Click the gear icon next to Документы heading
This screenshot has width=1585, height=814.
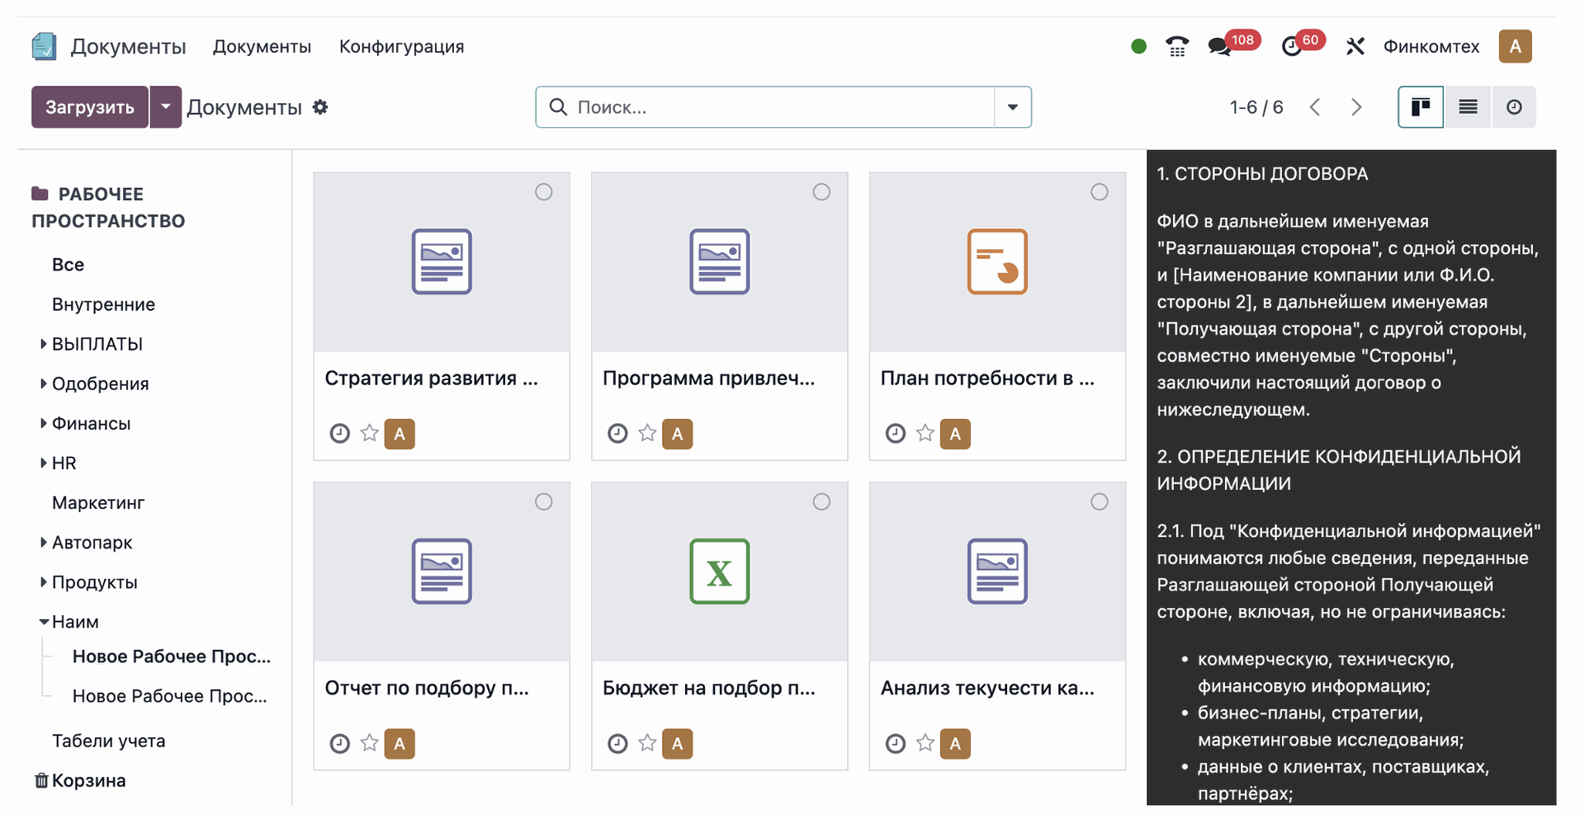[320, 107]
